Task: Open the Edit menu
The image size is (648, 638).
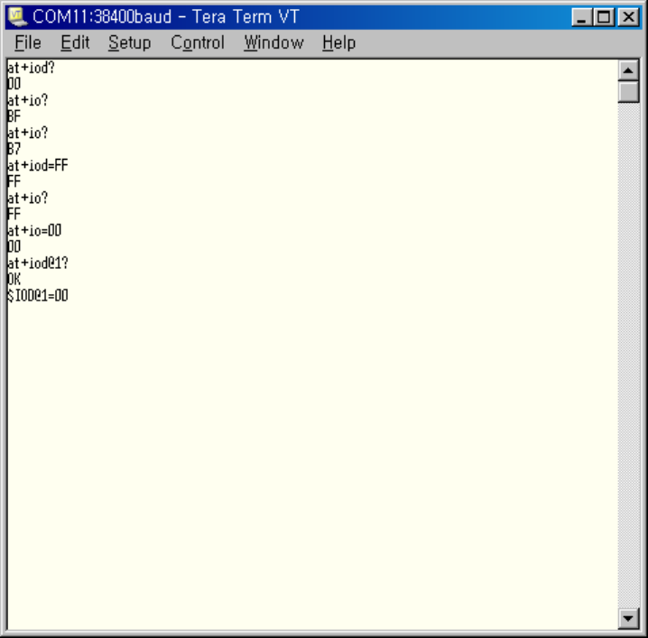Action: (75, 42)
